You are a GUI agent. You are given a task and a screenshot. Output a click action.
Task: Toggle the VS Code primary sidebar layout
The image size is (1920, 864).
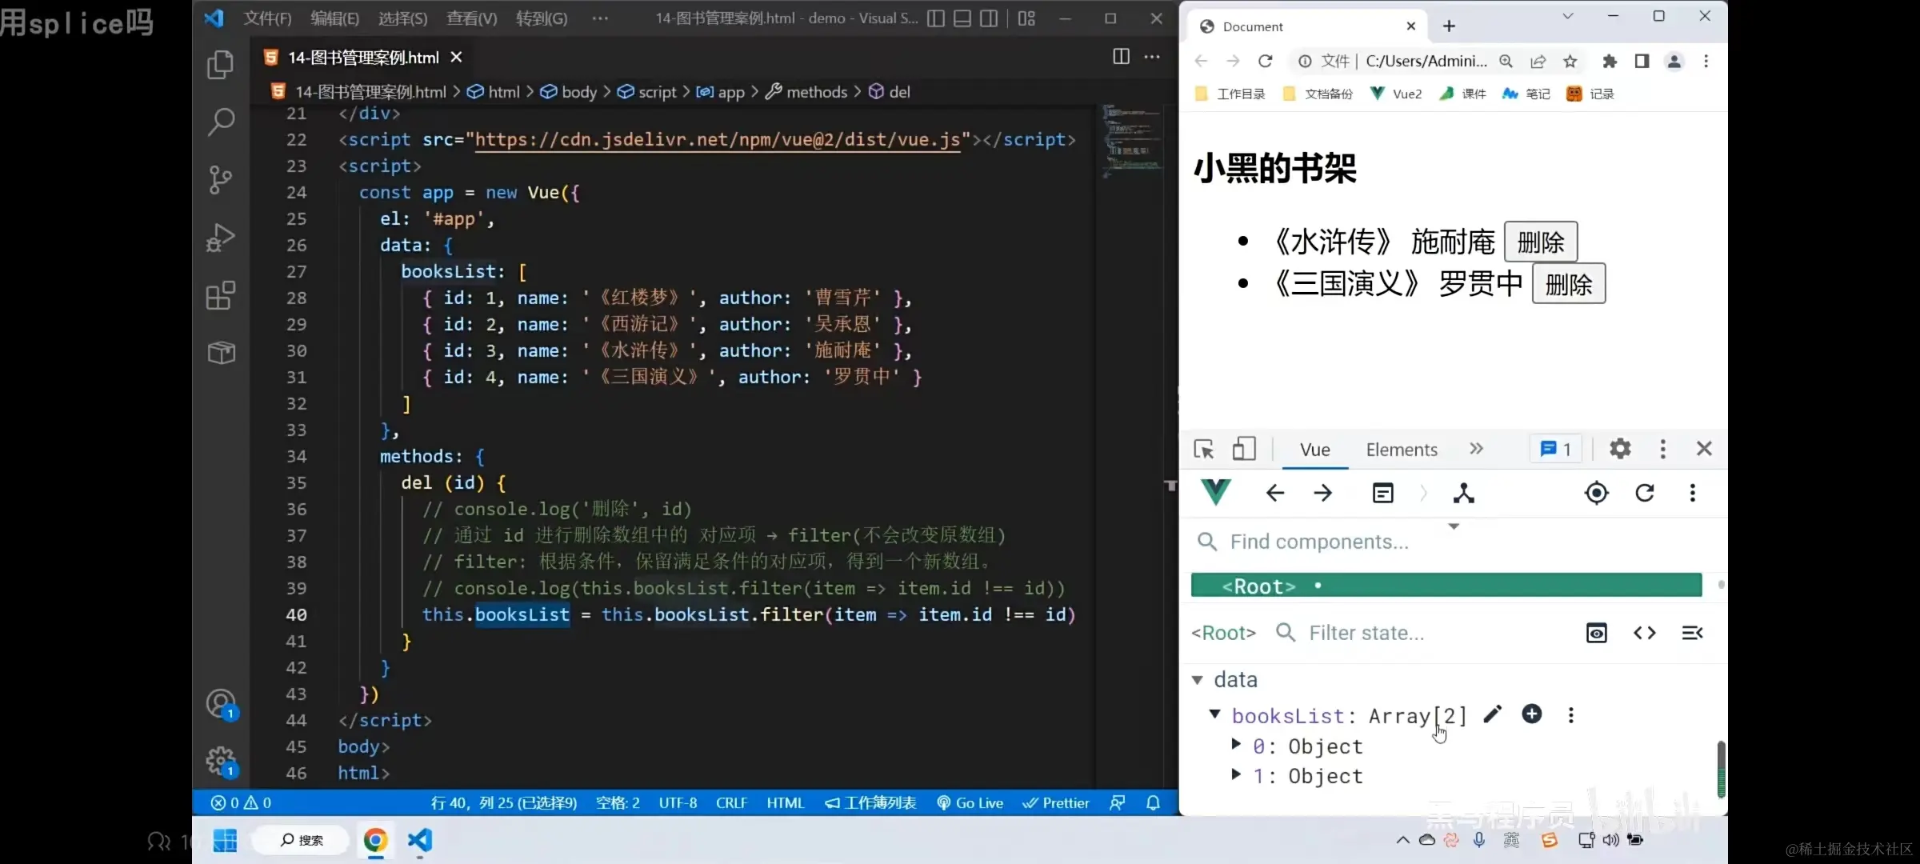[x=936, y=18]
